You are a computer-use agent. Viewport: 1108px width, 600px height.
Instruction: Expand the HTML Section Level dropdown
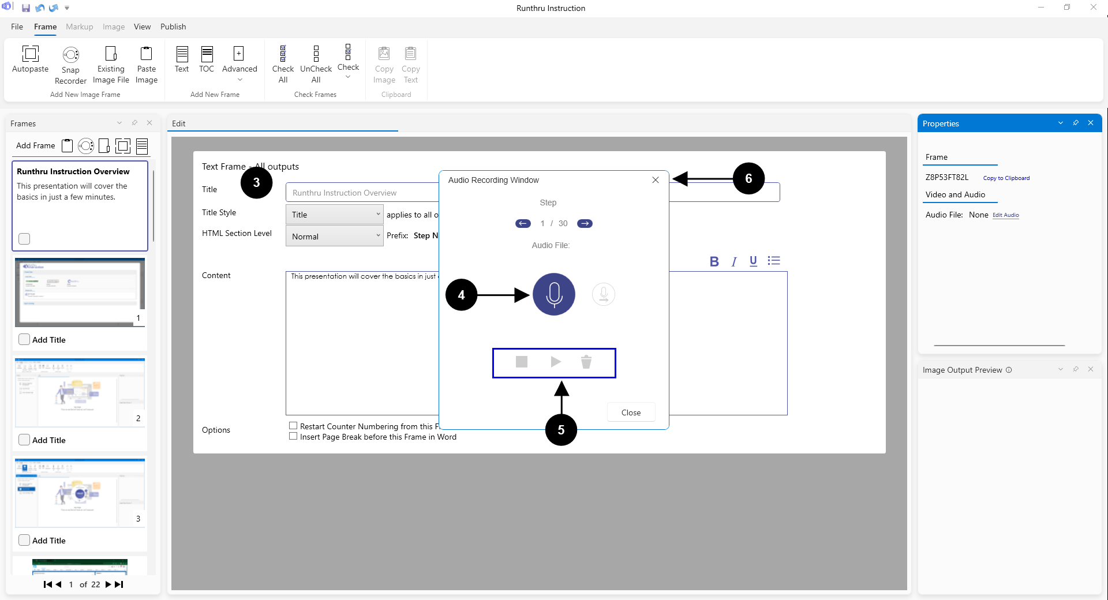(334, 236)
